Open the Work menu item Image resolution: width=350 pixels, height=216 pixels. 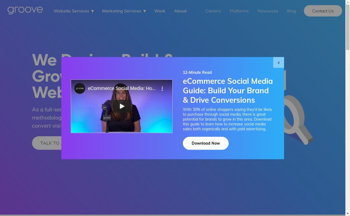[160, 11]
